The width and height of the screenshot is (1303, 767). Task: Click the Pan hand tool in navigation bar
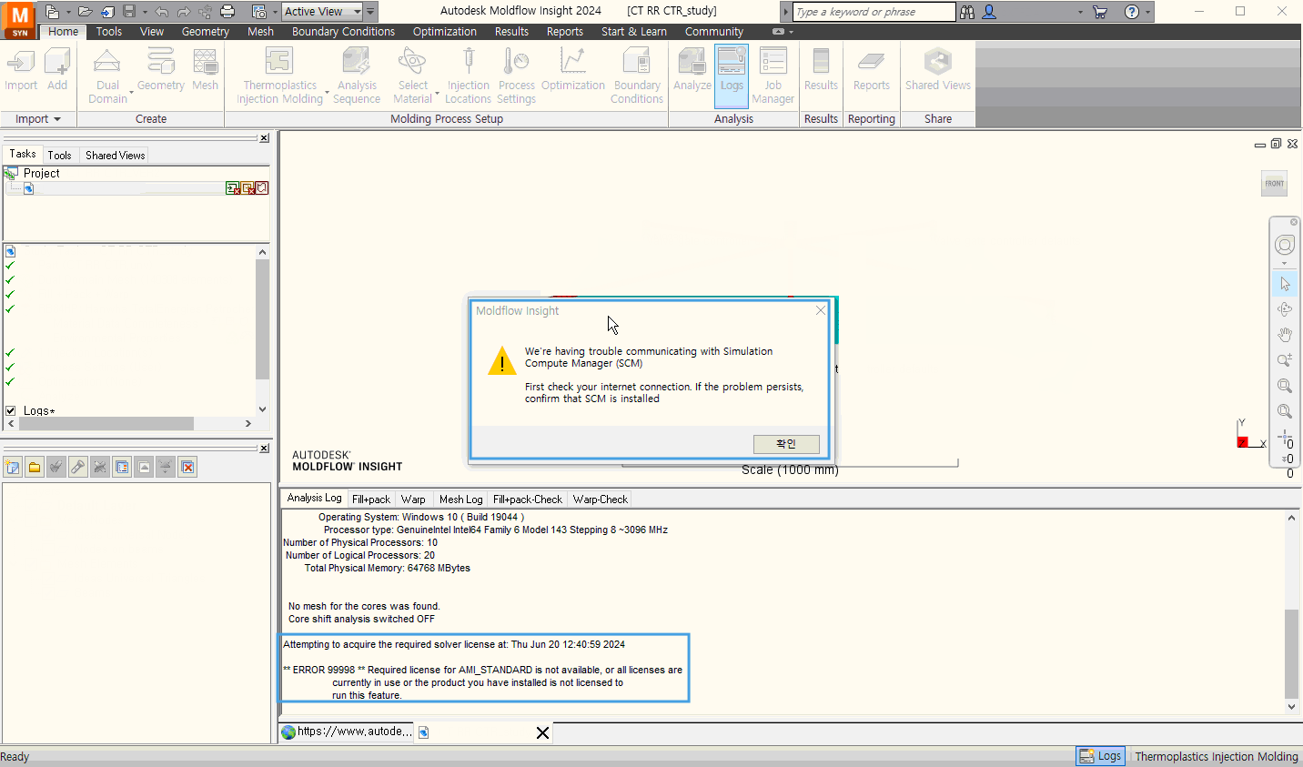click(1285, 335)
